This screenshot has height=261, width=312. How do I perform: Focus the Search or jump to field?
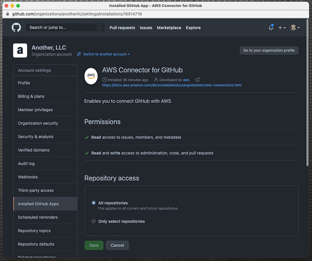65,27
